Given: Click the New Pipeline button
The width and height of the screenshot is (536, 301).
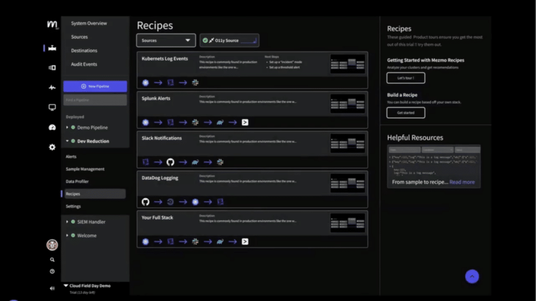Looking at the screenshot, I should [95, 86].
